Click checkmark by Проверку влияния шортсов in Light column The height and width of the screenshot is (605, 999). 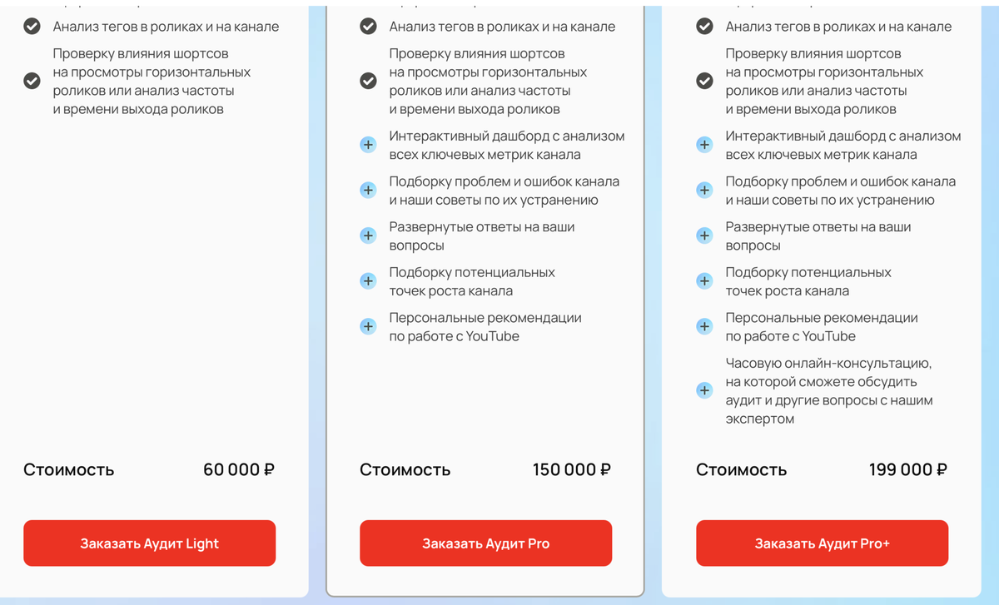(x=32, y=81)
